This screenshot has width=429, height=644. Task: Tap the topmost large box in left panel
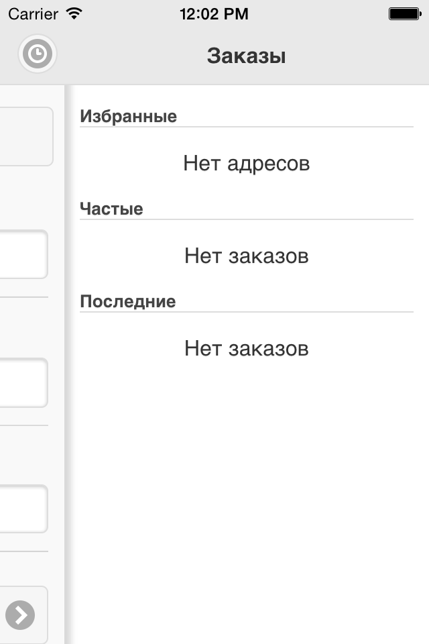(x=27, y=137)
